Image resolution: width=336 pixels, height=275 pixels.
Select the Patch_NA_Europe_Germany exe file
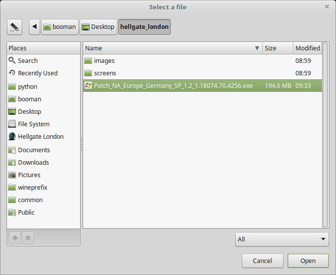tap(202, 86)
